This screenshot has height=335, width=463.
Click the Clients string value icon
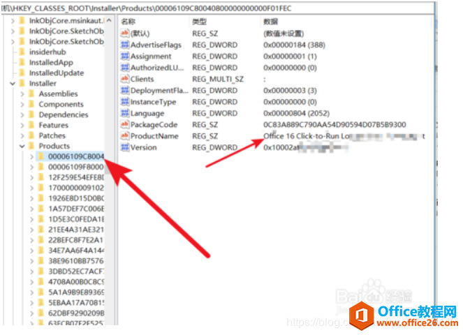[x=125, y=79]
